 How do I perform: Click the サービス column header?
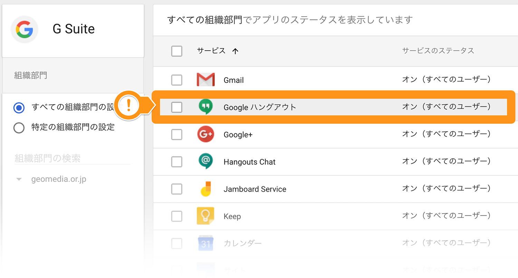click(x=211, y=51)
